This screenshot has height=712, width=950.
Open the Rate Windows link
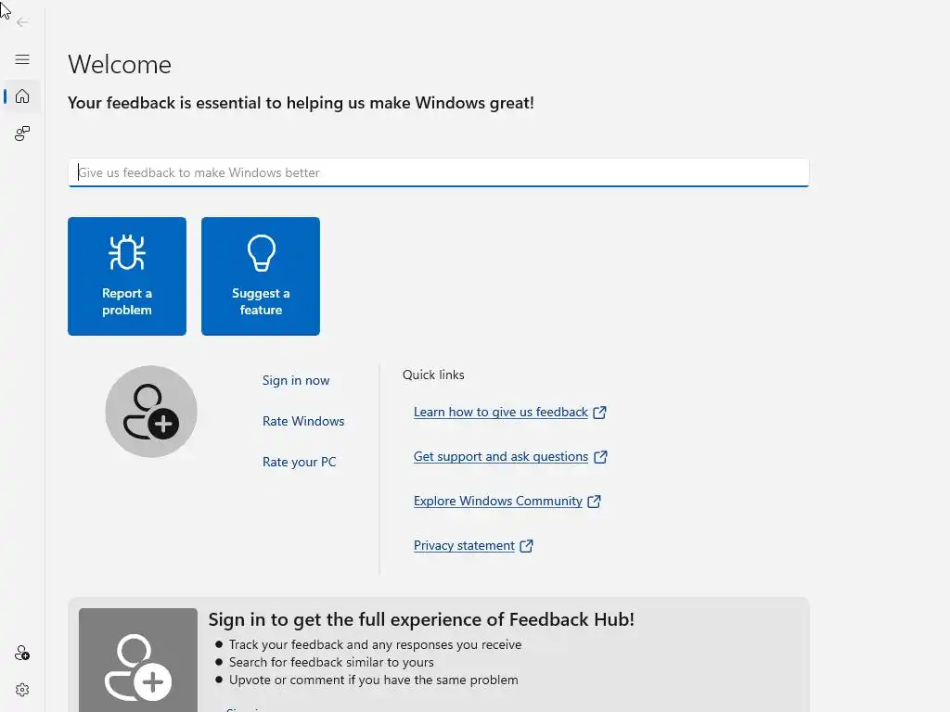pos(303,421)
